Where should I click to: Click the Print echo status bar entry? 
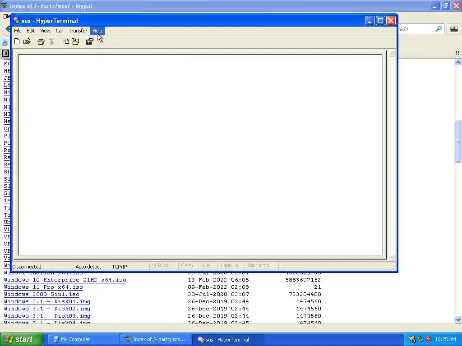[x=258, y=265]
